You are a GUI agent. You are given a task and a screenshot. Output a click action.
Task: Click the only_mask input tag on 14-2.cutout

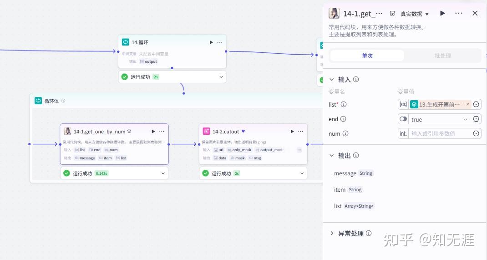pos(239,150)
